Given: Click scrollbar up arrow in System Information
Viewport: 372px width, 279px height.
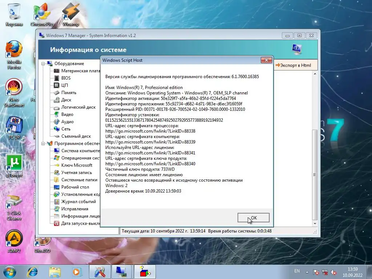Looking at the screenshot, I should pos(315,74).
